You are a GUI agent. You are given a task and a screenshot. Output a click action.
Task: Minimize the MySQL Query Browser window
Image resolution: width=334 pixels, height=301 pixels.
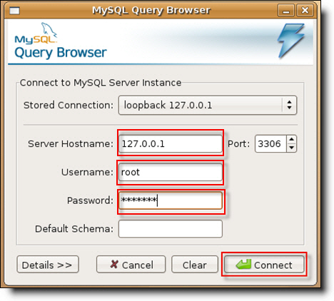tap(286, 11)
